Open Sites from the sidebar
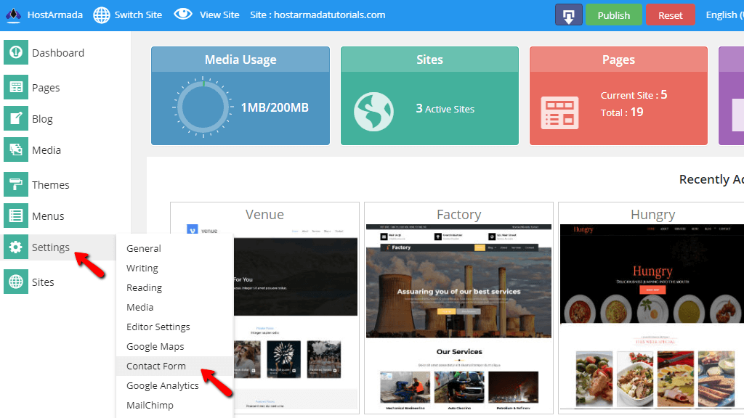 (x=43, y=282)
